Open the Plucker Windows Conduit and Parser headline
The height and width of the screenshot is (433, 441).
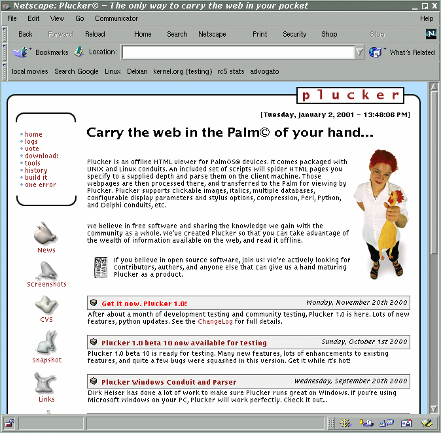click(169, 382)
